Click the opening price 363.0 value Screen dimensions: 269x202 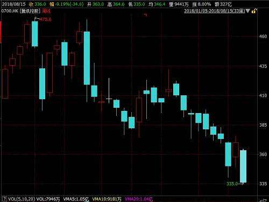click(x=98, y=4)
